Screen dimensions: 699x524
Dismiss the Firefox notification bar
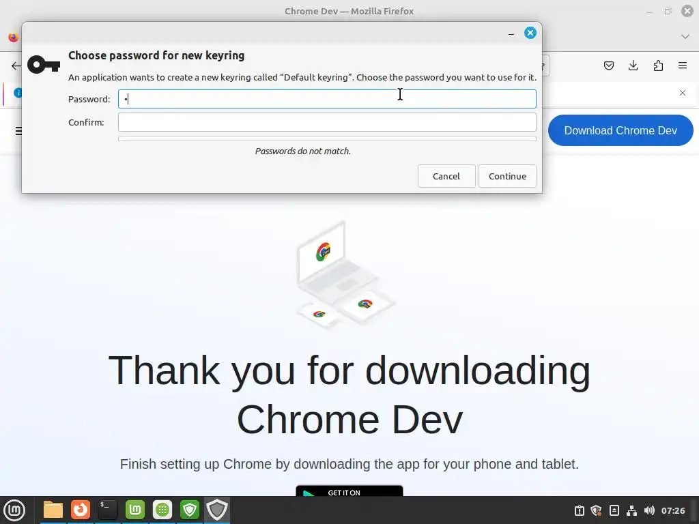point(683,93)
